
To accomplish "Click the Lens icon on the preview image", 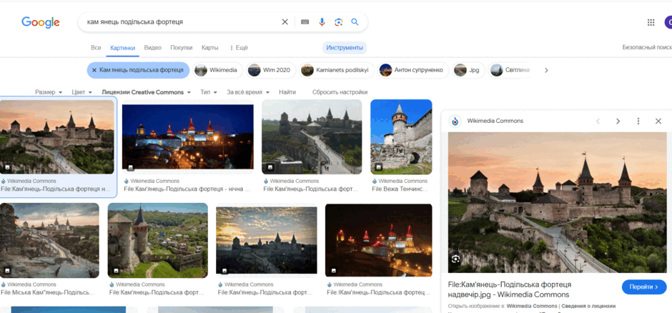I will click(455, 259).
